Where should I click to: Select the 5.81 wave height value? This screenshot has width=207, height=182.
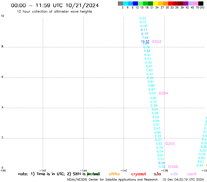point(151,82)
